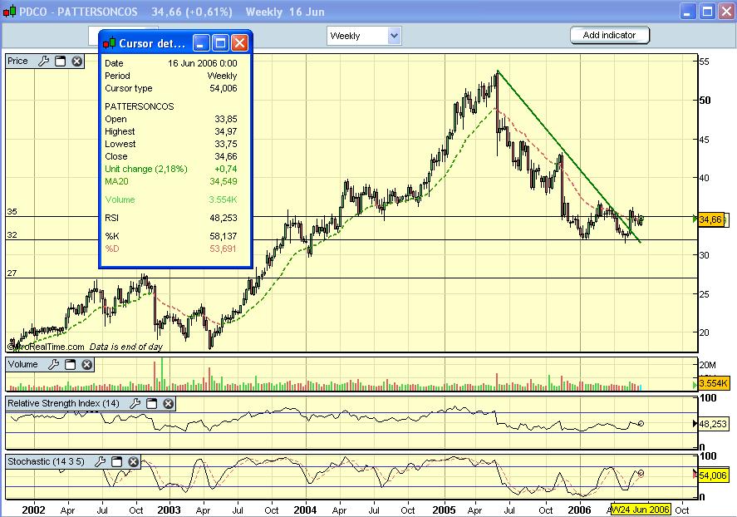Click the 2004 year label on time axis
Viewport: 737px width, 517px height.
[305, 510]
